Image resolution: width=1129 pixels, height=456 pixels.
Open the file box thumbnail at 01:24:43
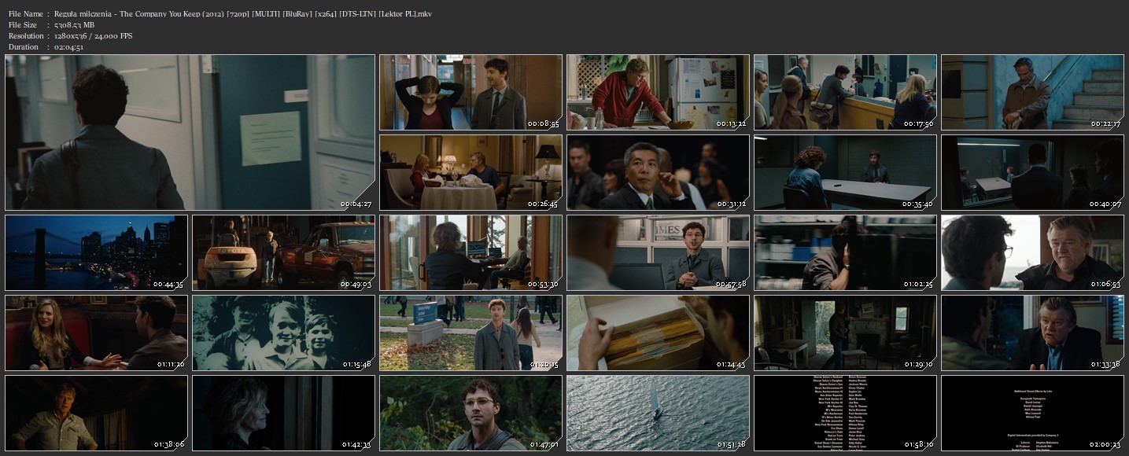(658, 333)
